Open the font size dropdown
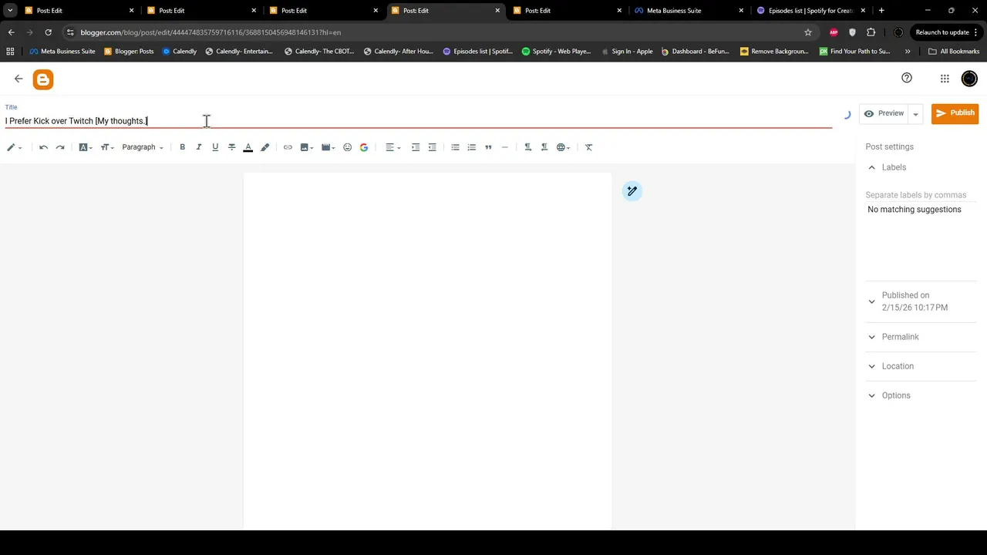This screenshot has width=987, height=555. click(107, 147)
